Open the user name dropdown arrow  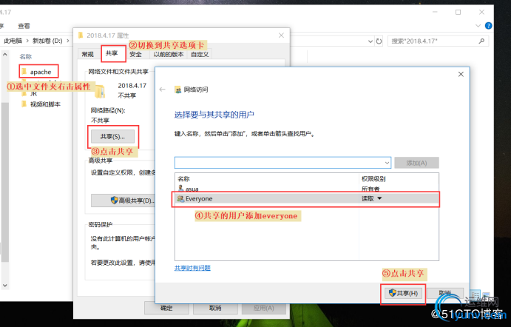click(387, 163)
